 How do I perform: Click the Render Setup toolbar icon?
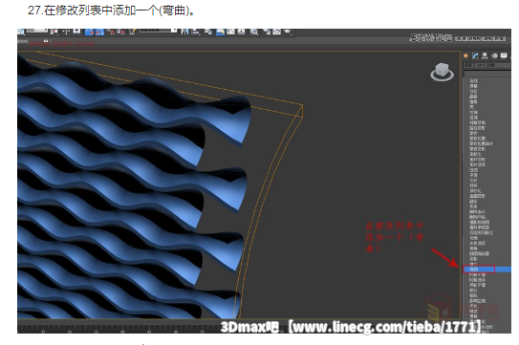click(267, 32)
